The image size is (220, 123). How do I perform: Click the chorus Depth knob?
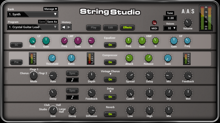point(91,76)
